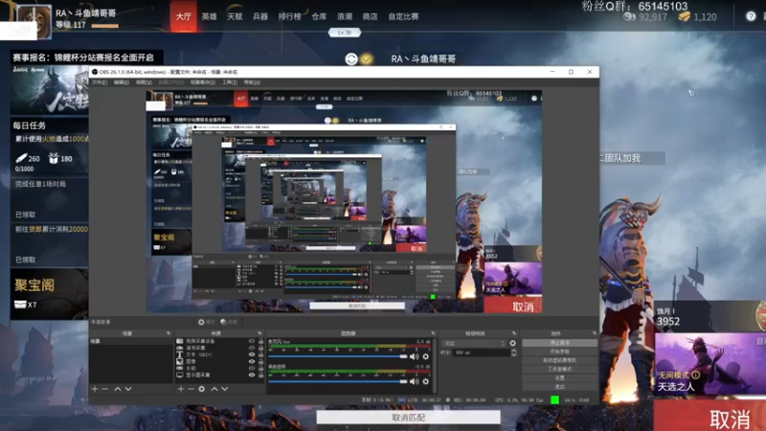Open transition properties gear icon
This screenshot has width=766, height=431.
[512, 343]
